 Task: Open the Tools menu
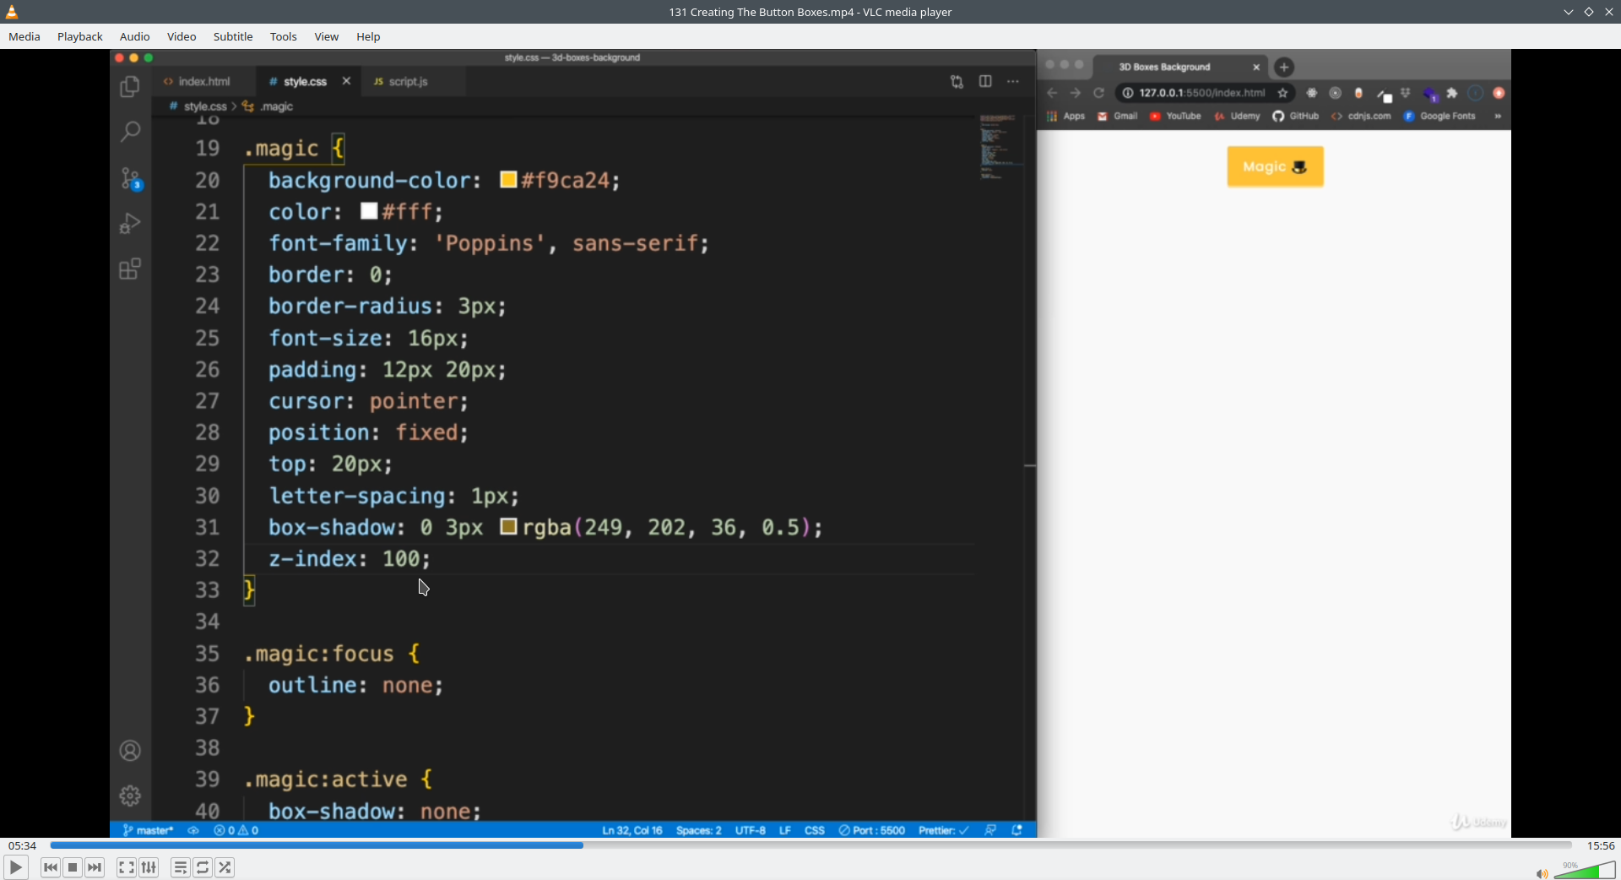click(x=284, y=36)
